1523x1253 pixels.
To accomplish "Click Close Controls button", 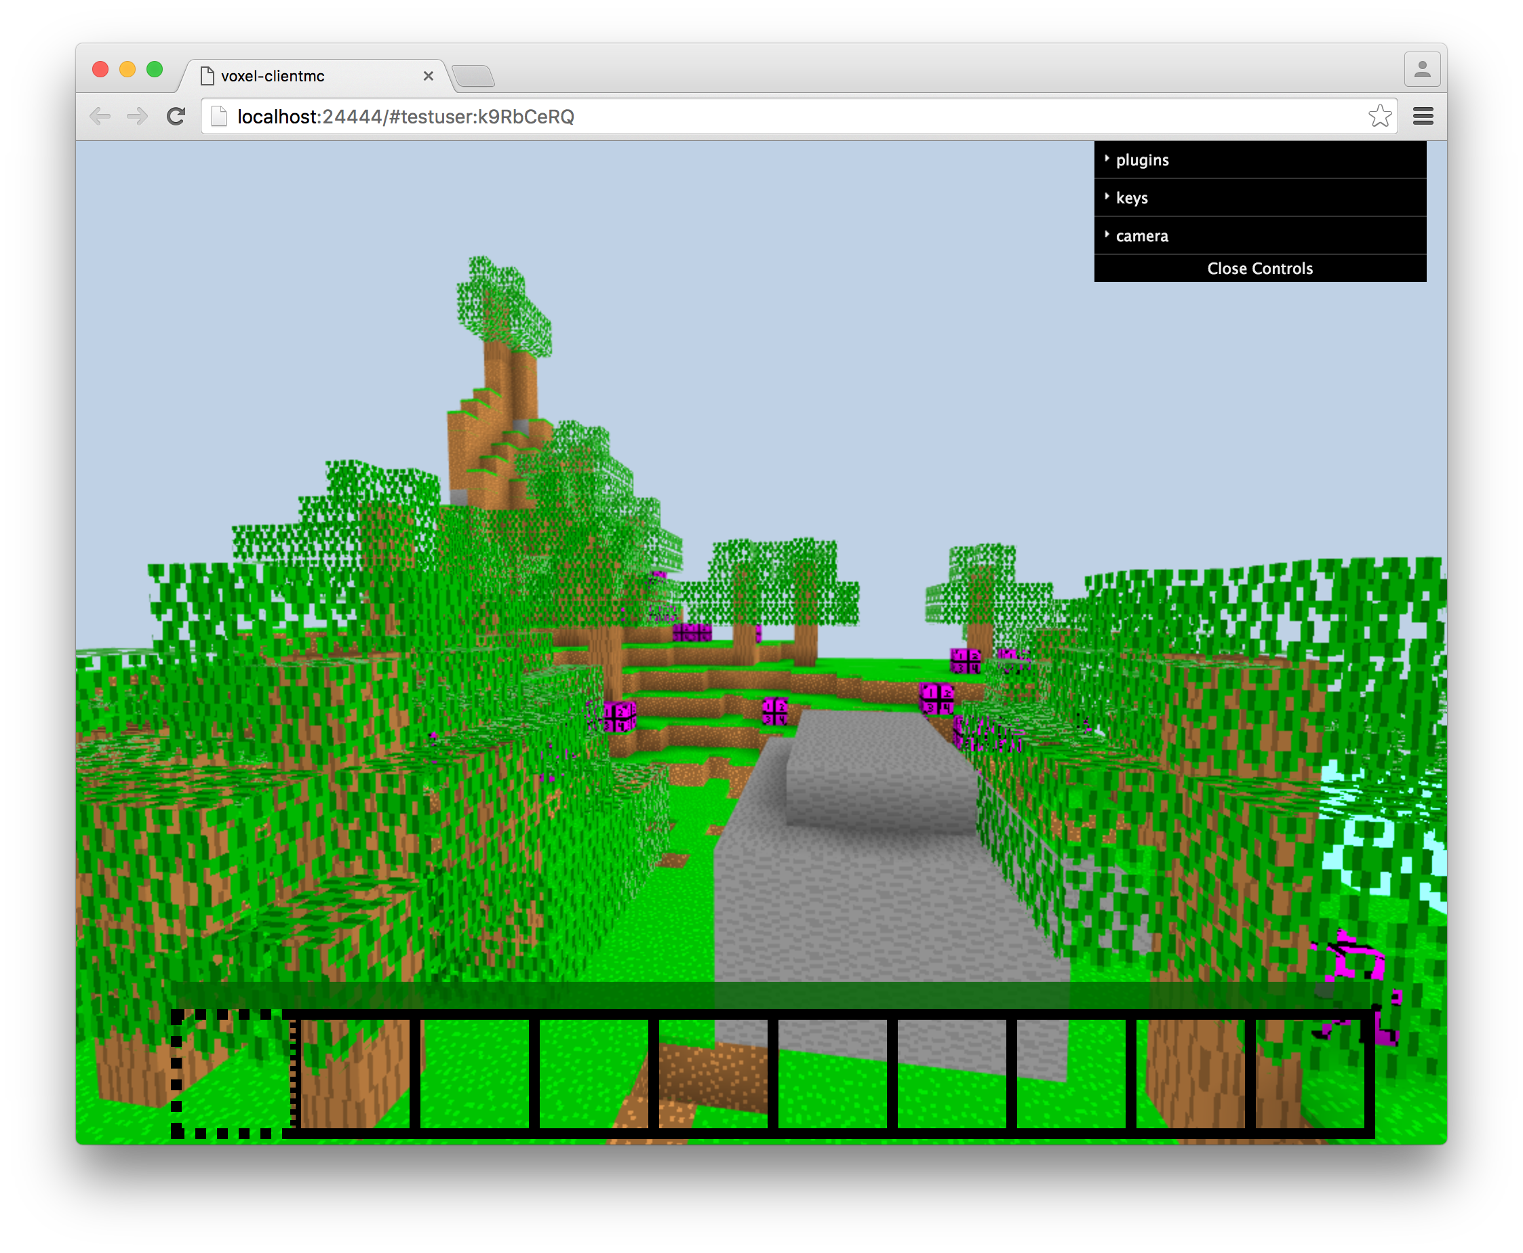I will click(x=1259, y=268).
